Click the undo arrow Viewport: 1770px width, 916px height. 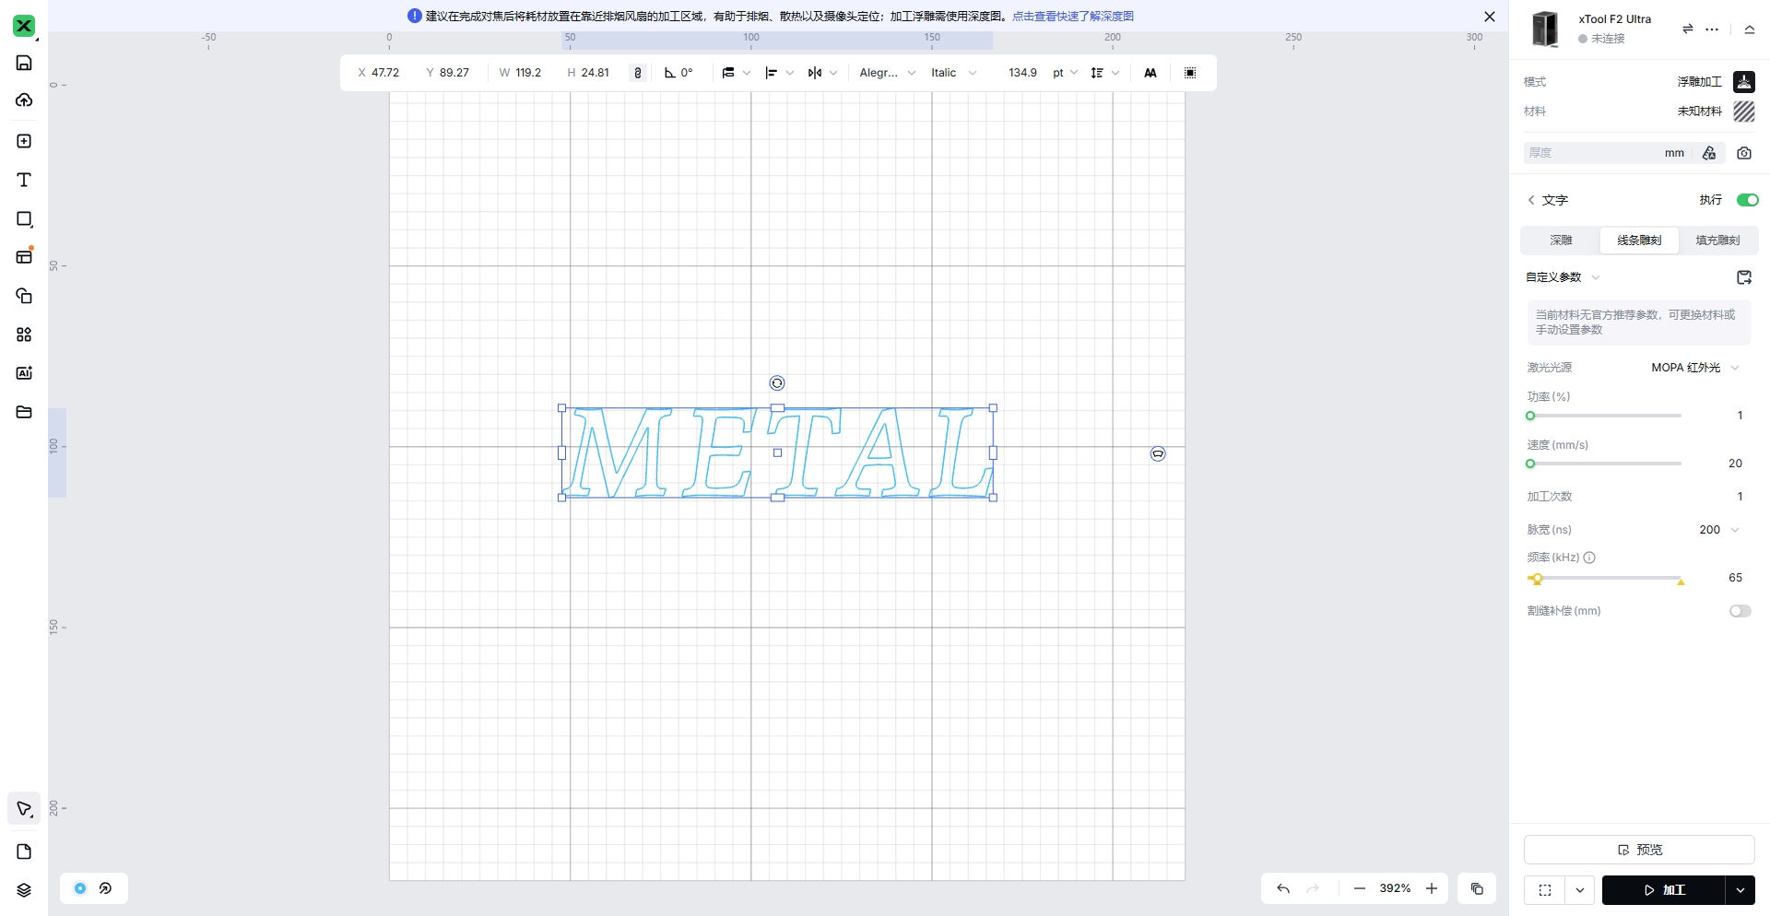click(x=1282, y=888)
